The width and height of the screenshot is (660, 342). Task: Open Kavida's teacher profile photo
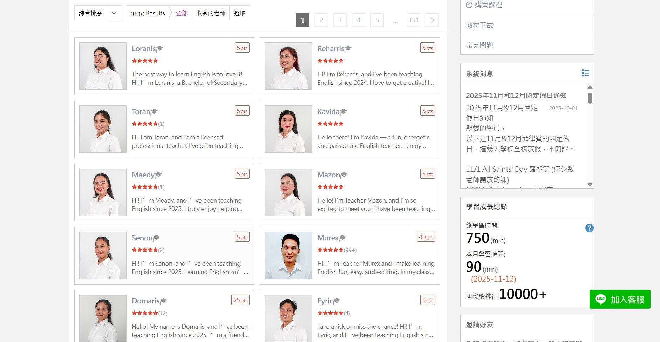pyautogui.click(x=288, y=129)
